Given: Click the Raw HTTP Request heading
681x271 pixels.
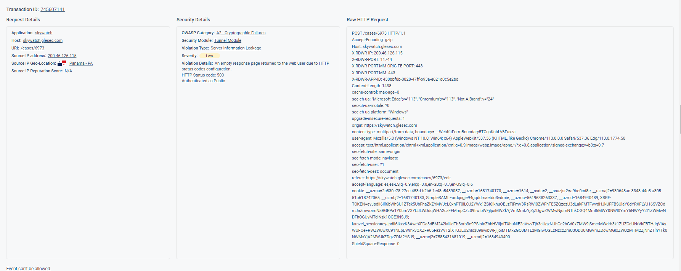Looking at the screenshot, I should [367, 20].
